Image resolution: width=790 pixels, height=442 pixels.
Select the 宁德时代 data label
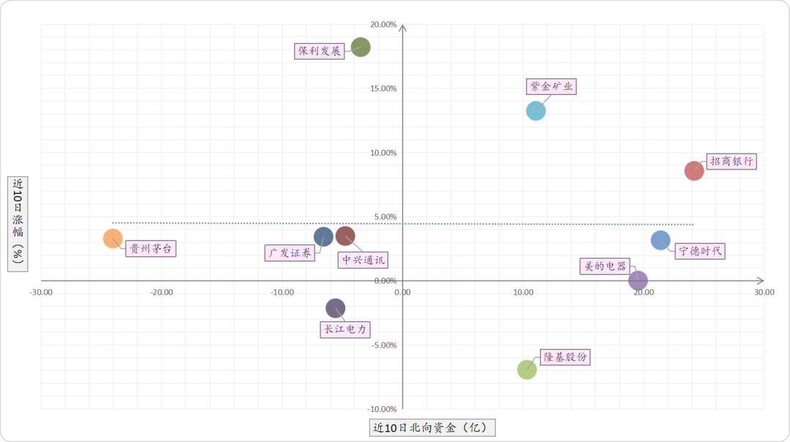tap(700, 251)
